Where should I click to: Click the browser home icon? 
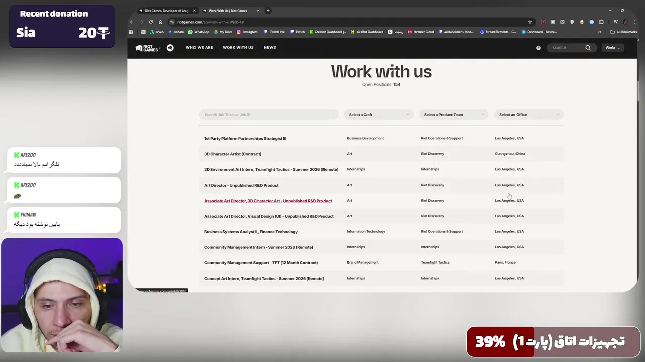(x=160, y=22)
